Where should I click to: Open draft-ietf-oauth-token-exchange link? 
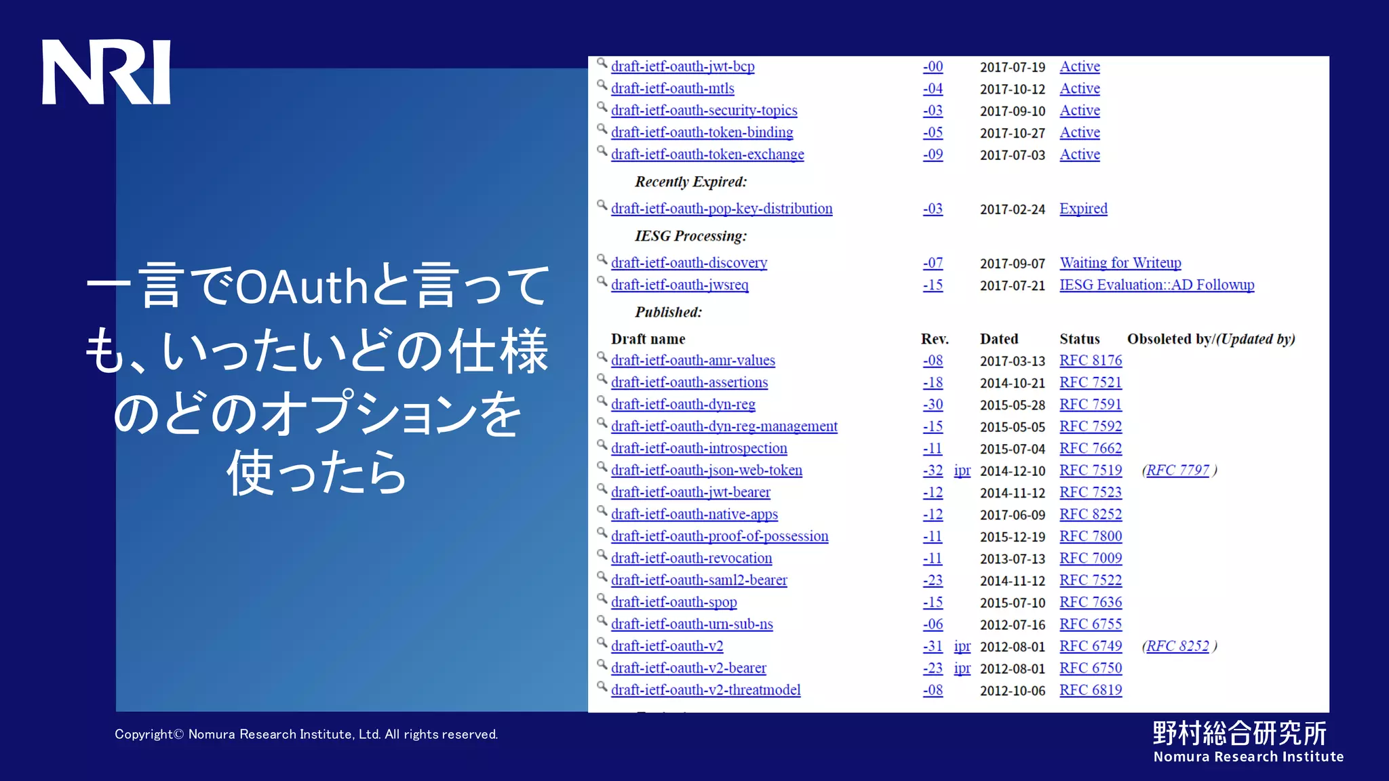[x=707, y=155]
